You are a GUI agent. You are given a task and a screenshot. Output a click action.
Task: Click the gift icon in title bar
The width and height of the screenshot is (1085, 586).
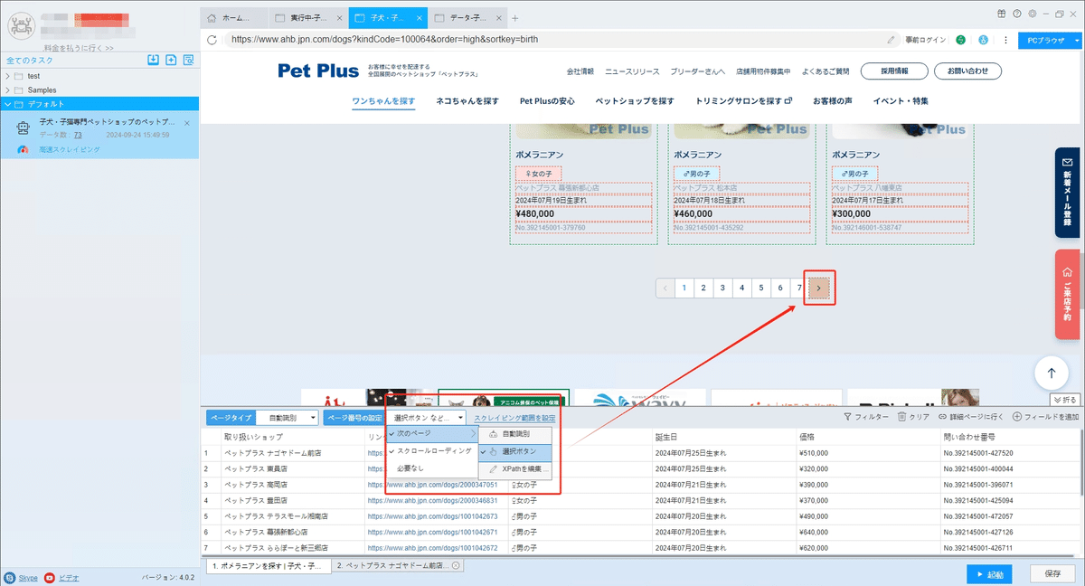[1002, 14]
